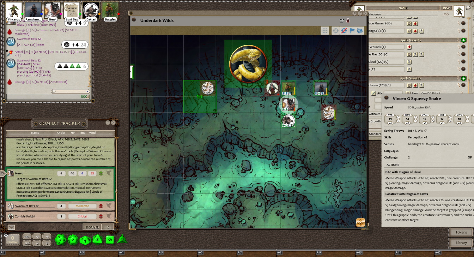Select the target selection tool on map toolbar

335,31
